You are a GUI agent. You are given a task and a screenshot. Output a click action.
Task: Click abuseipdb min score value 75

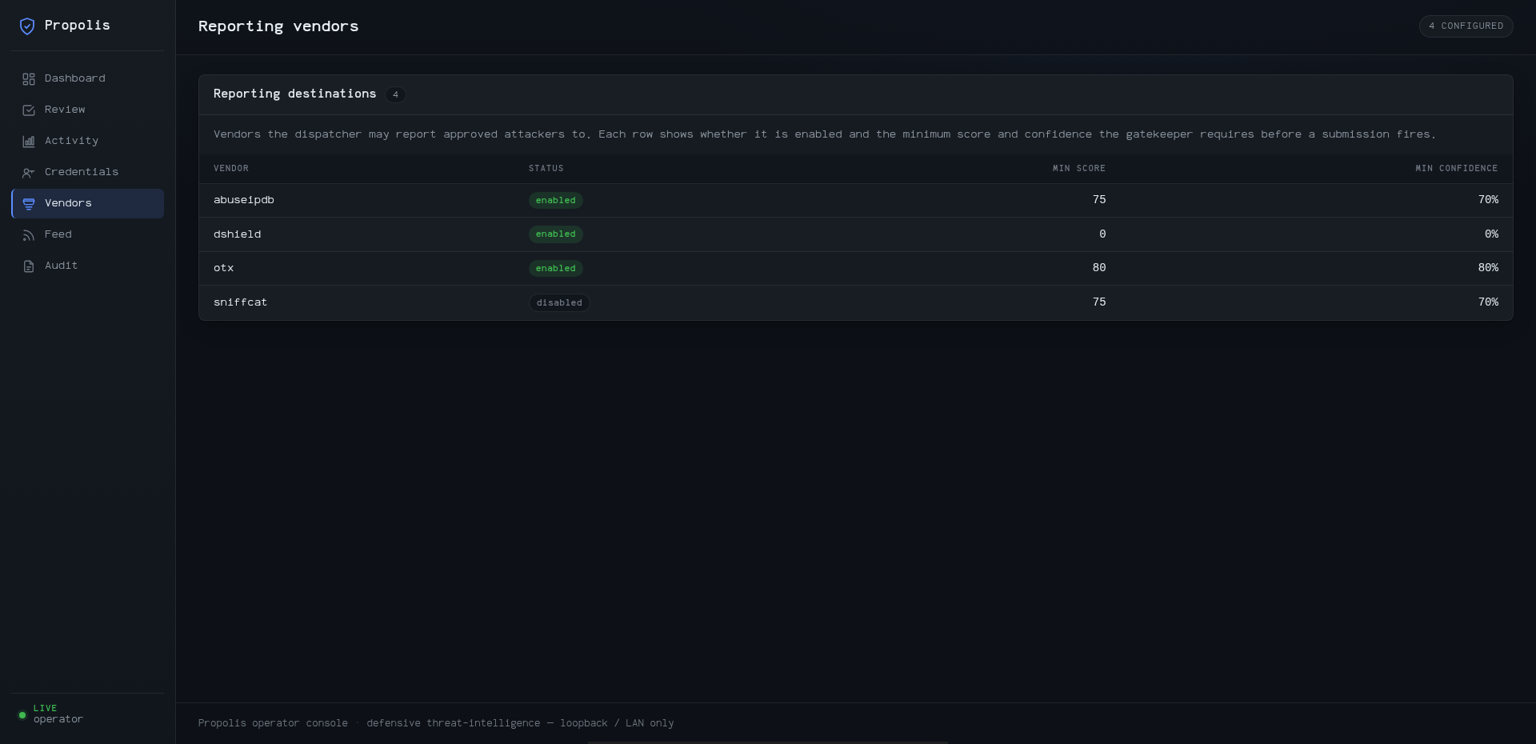tap(1099, 200)
